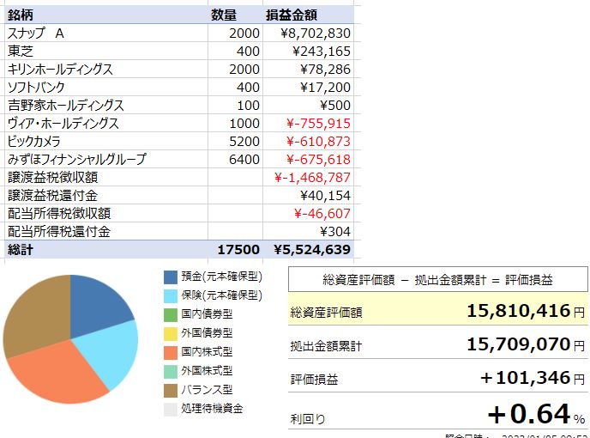
Task: Select the green 国内債券型 legend swatch
Action: coord(171,315)
